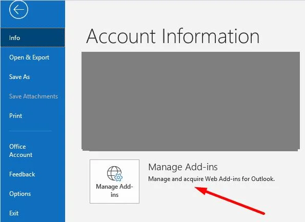The width and height of the screenshot is (305, 222).
Task: Go to Office Account settings
Action: (x=33, y=151)
